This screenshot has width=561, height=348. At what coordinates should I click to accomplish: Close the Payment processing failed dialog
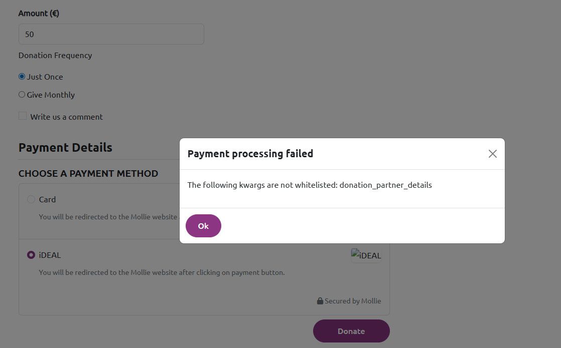coord(492,154)
